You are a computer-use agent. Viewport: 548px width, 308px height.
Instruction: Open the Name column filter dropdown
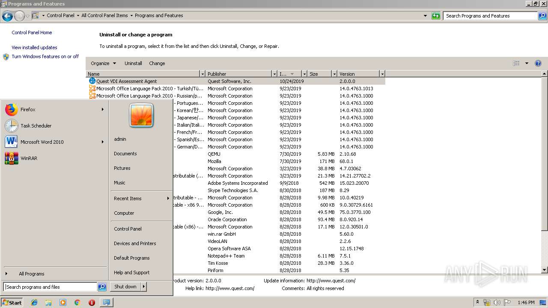(203, 74)
